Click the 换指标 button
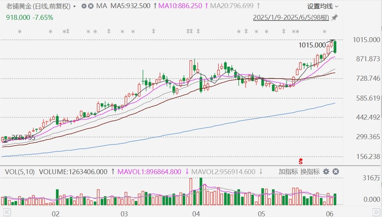 coord(310,172)
